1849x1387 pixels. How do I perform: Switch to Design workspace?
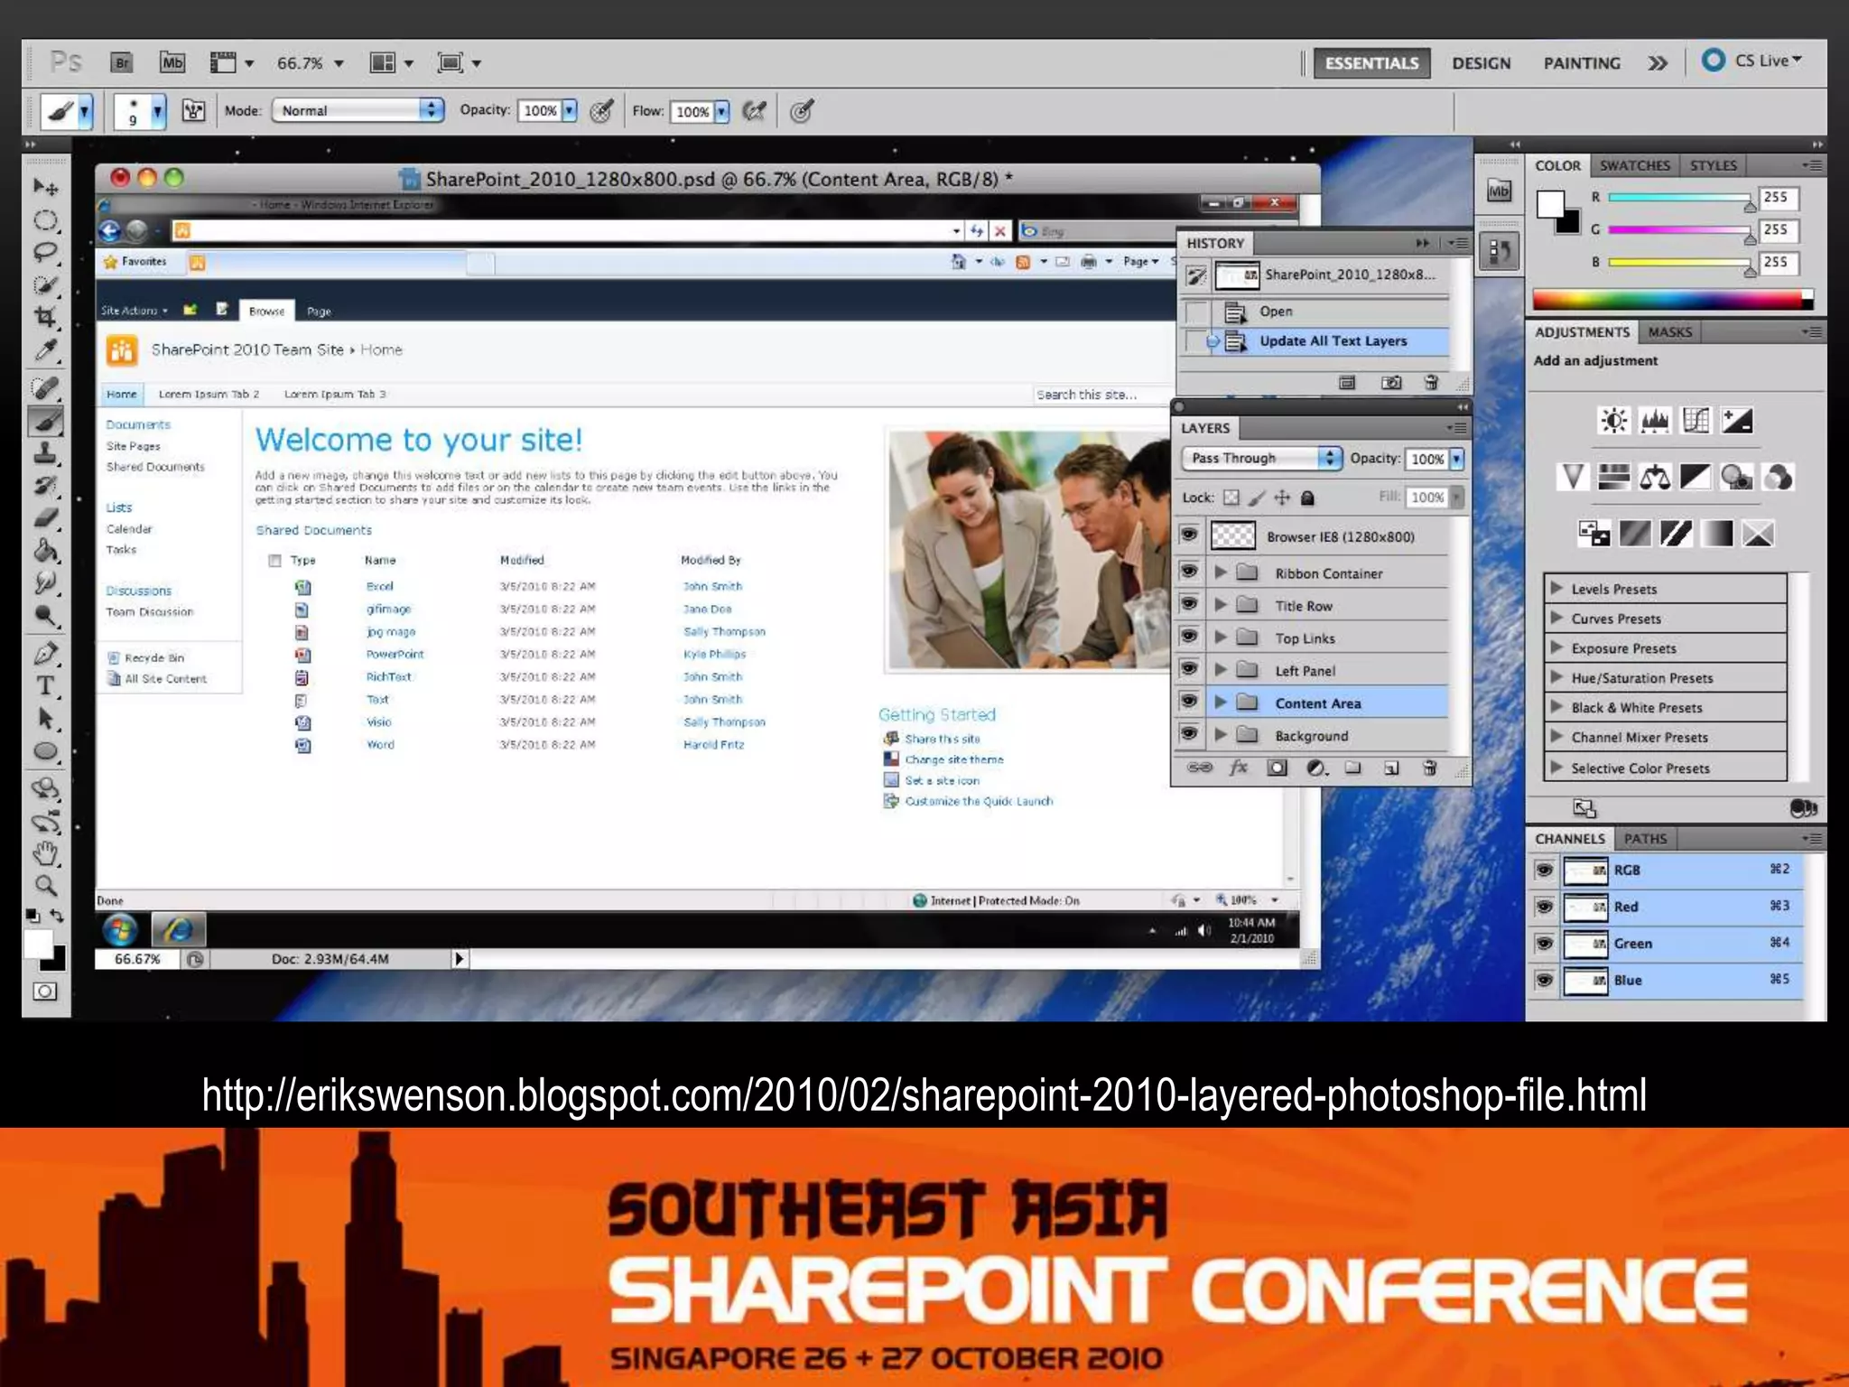point(1481,63)
